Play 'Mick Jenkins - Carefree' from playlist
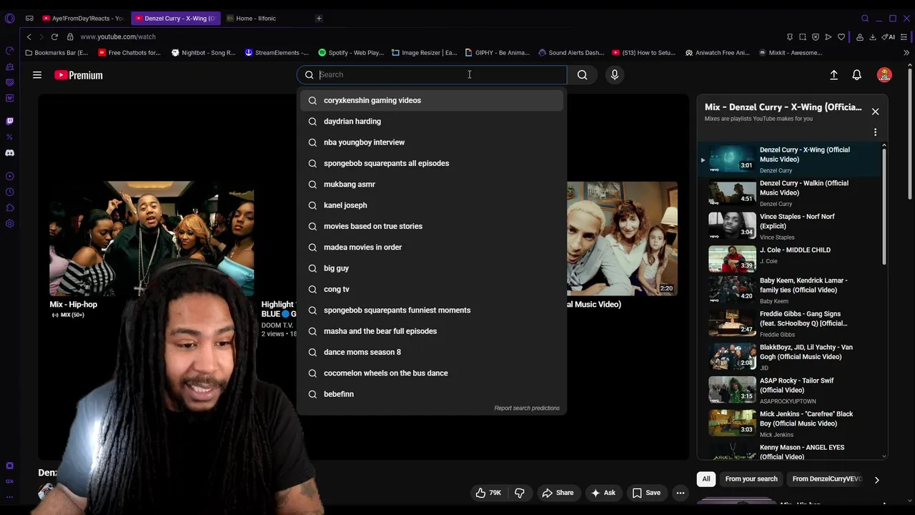 (789, 423)
